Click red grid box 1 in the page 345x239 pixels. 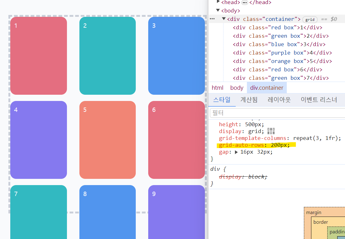pyautogui.click(x=39, y=56)
